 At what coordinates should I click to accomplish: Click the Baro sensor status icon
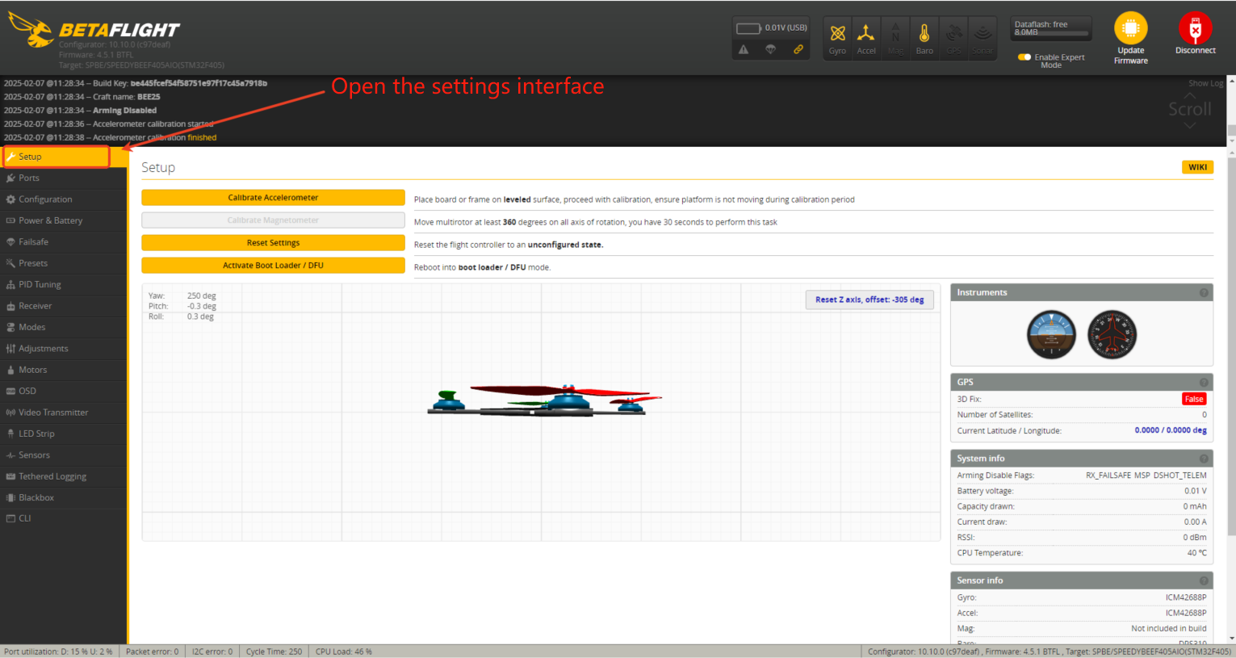click(x=924, y=39)
